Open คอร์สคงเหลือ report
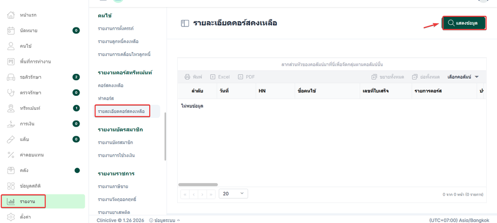497x223 pixels. (111, 86)
